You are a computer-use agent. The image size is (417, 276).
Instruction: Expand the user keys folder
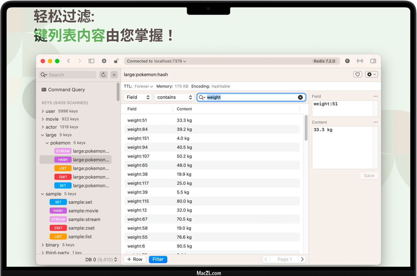point(43,111)
